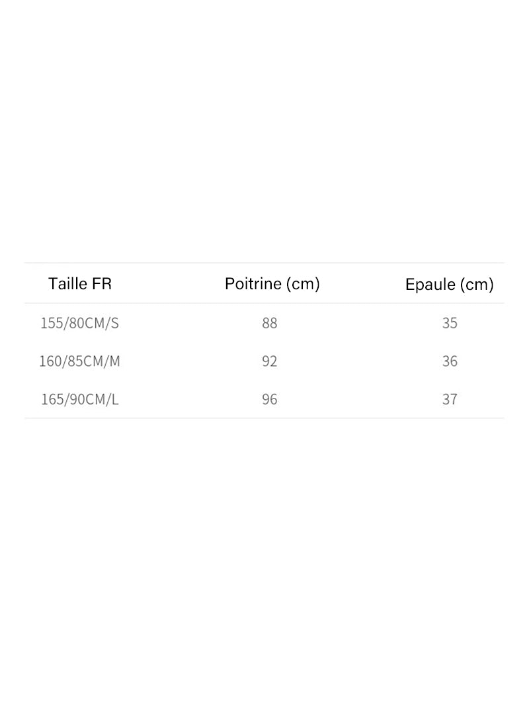Click the chest value 92
This screenshot has width=529, height=705.
[x=269, y=361]
